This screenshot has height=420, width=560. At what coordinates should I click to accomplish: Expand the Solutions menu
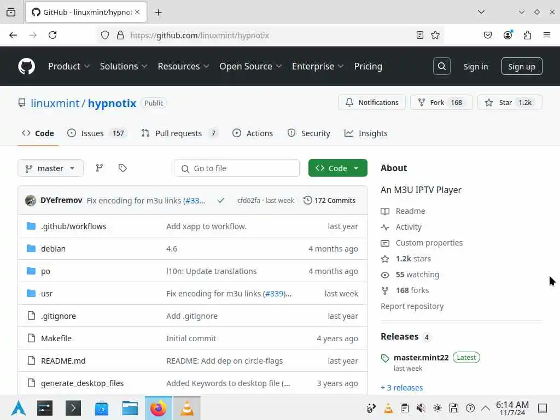123,66
